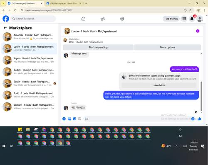Screen dimensions: 208x165
Task: Open the Facebook menu grid icon
Action: point(184,19)
